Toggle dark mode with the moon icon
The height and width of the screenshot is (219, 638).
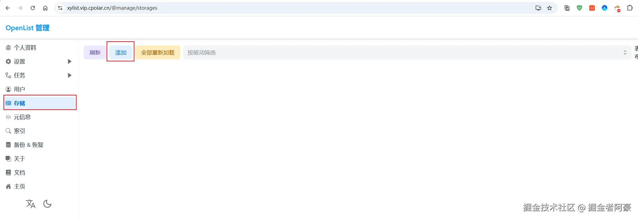[x=47, y=204]
